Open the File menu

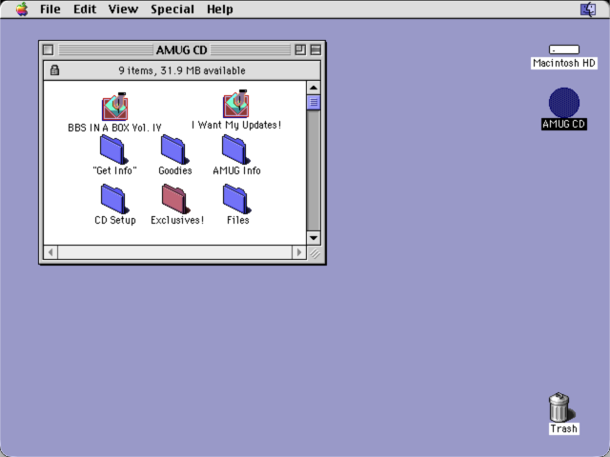[x=51, y=9]
